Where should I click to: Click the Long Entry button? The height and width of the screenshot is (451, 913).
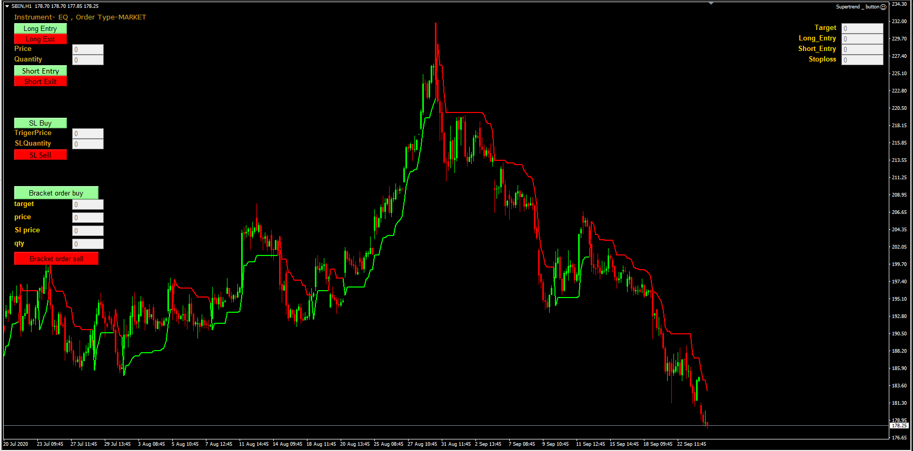[41, 28]
